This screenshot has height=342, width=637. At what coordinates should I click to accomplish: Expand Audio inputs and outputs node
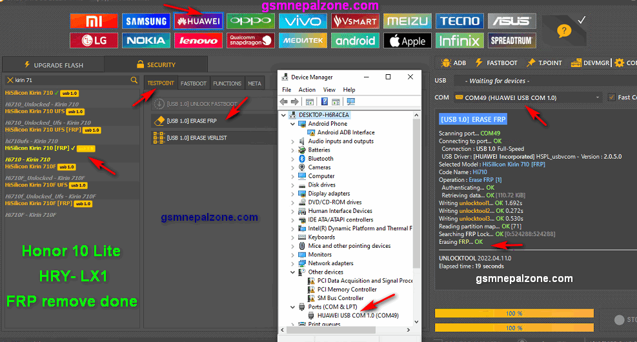coord(292,141)
